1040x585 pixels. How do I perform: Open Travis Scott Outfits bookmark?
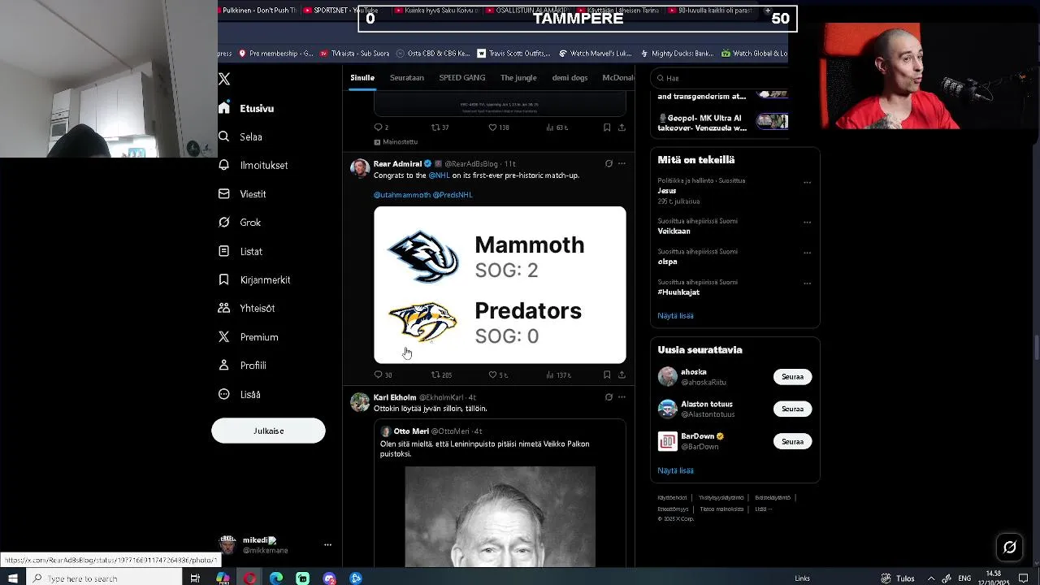pyautogui.click(x=513, y=54)
